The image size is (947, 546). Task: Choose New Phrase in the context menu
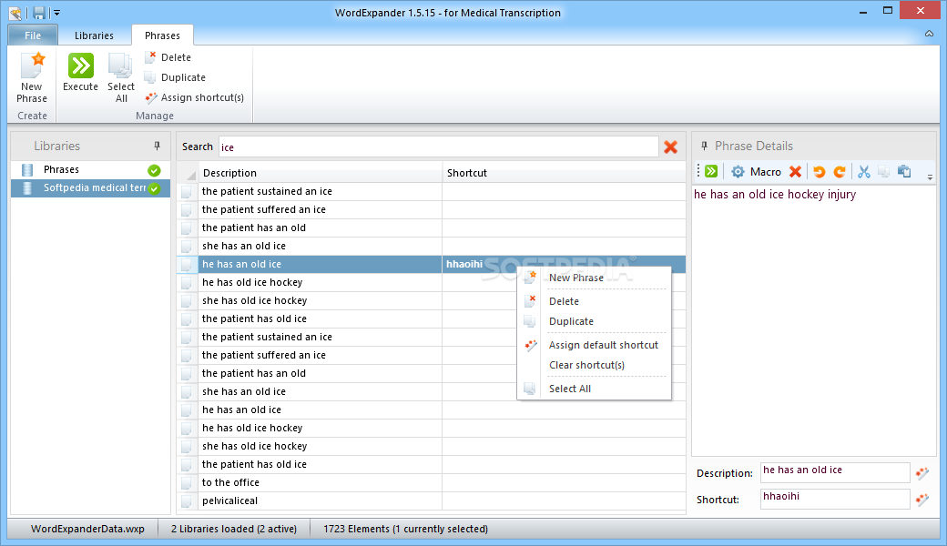(595, 278)
